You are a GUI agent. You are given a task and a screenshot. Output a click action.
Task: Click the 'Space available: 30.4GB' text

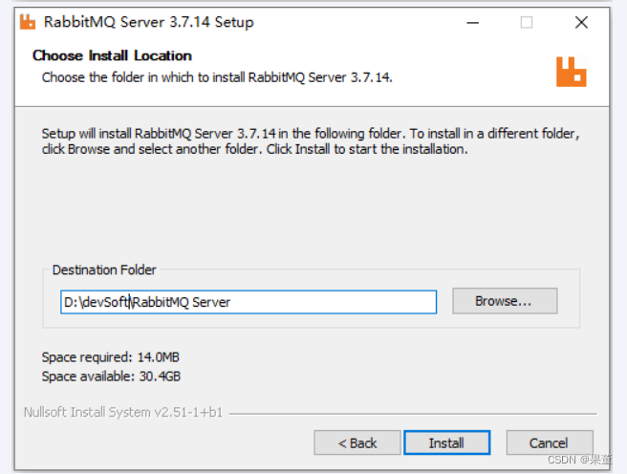pos(111,377)
